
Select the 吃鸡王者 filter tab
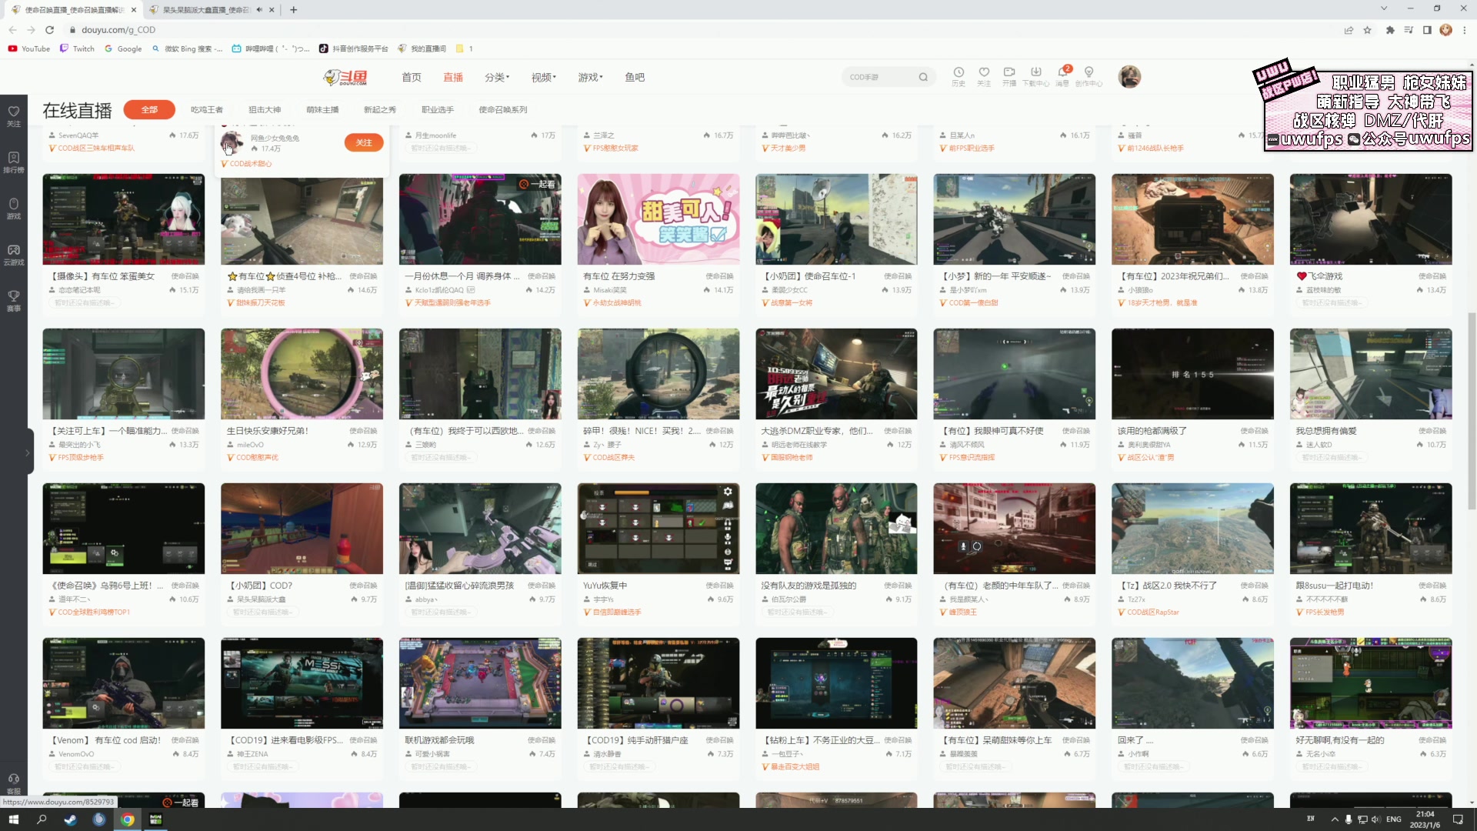point(207,110)
